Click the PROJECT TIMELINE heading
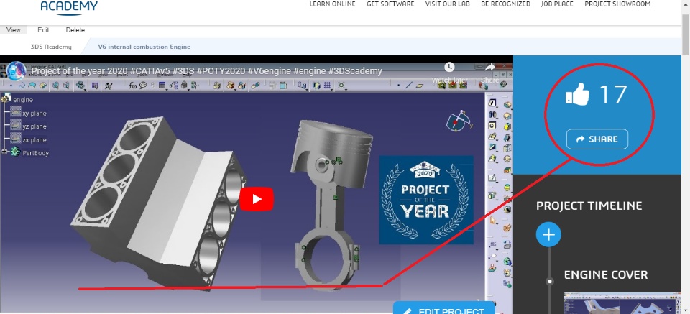Viewport: 690px width, 314px height. (589, 206)
